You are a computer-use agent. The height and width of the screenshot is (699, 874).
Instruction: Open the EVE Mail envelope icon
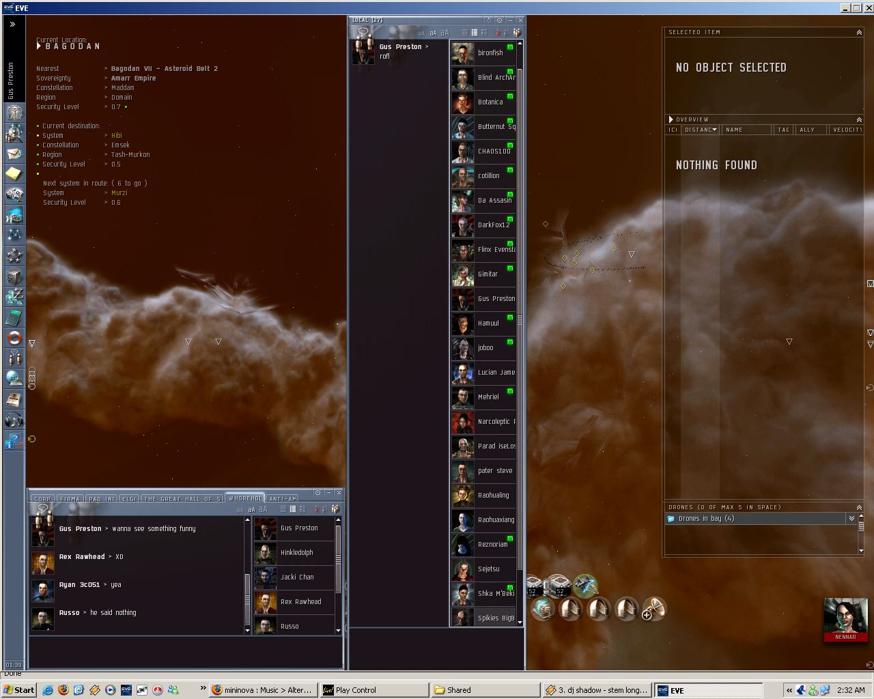pyautogui.click(x=14, y=153)
